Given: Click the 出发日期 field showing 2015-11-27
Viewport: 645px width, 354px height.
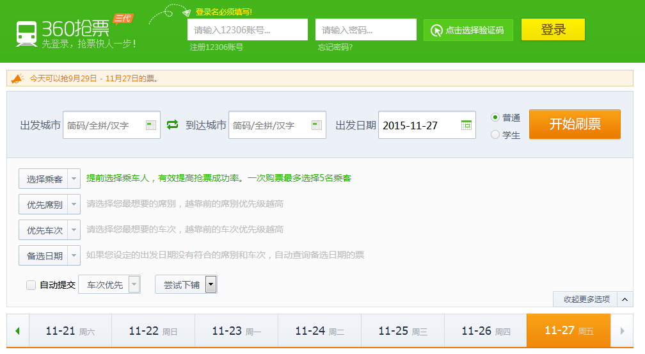Looking at the screenshot, I should [x=427, y=125].
